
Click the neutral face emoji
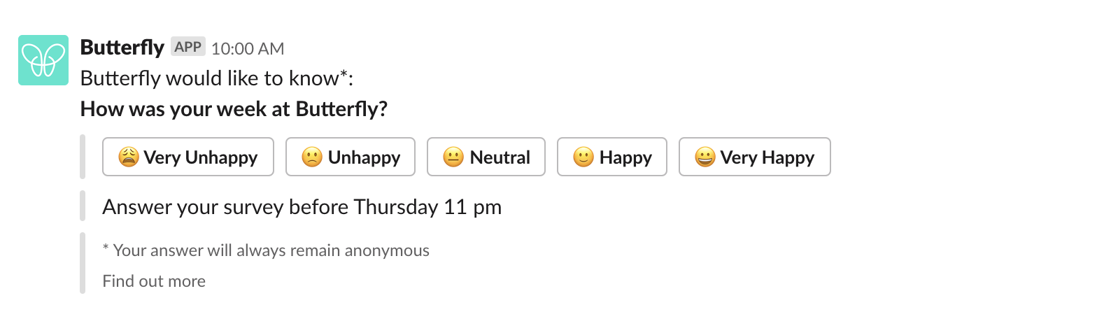tap(453, 157)
